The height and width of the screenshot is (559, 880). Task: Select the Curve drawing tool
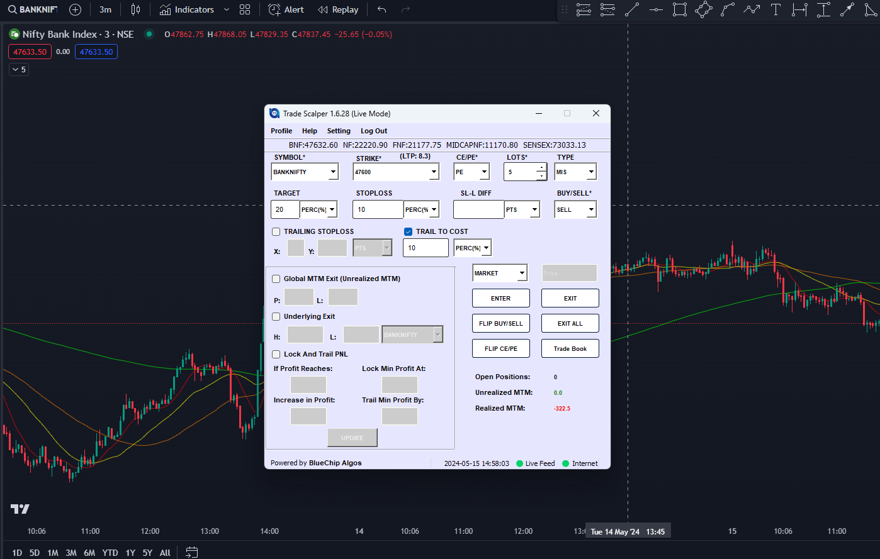click(728, 9)
